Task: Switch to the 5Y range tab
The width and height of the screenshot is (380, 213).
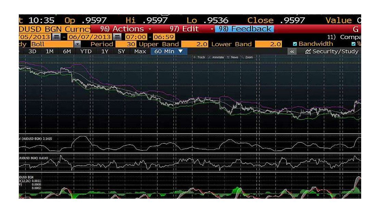Action: click(x=122, y=52)
